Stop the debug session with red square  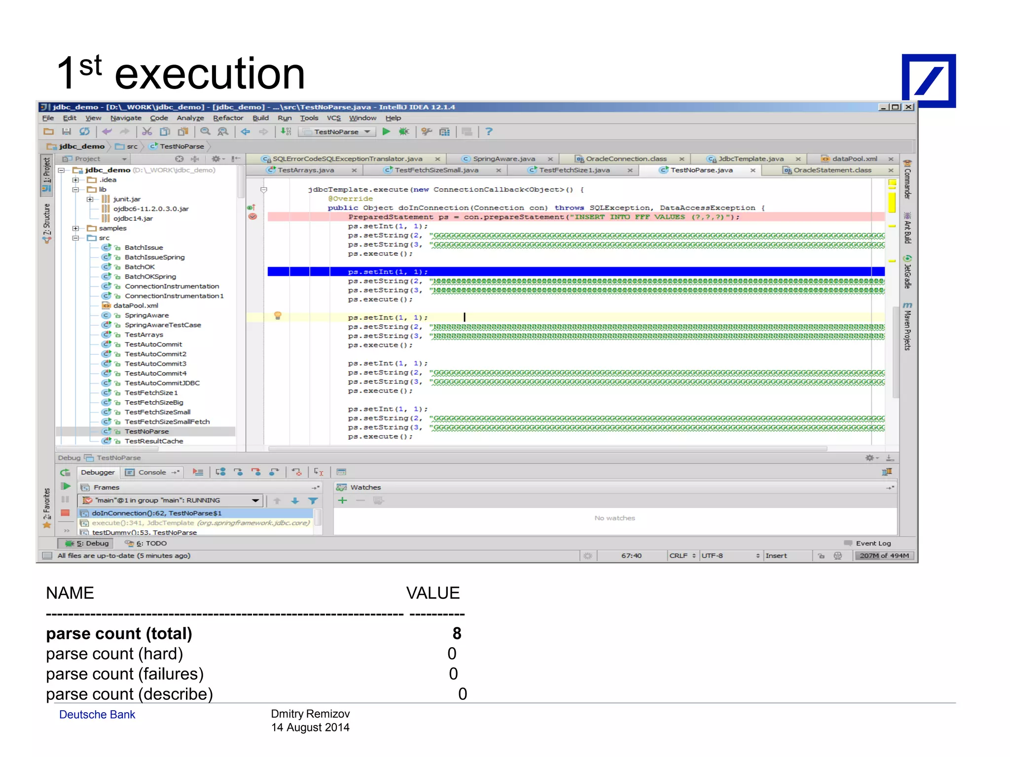pos(65,513)
